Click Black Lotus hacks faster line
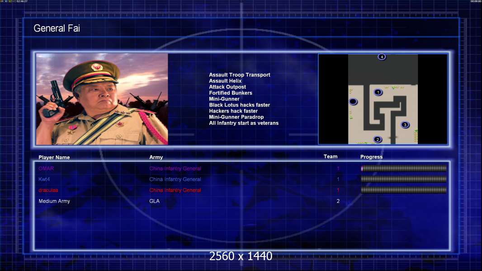Image resolution: width=482 pixels, height=271 pixels. 240,105
